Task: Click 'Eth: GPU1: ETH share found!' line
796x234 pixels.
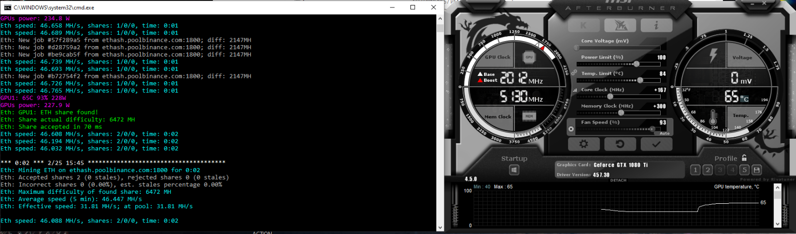Action: (x=49, y=113)
